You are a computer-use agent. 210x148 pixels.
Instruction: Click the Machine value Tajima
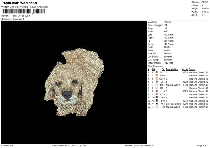point(168,22)
